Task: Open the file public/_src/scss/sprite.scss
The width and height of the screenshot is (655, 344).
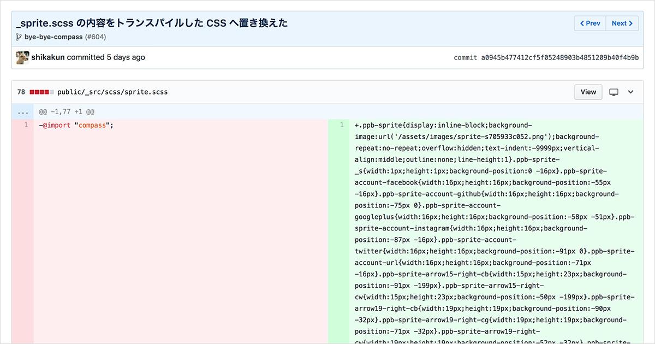Action: tap(112, 92)
